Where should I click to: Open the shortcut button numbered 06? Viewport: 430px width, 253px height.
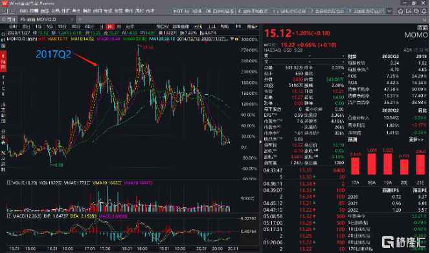(220, 11)
